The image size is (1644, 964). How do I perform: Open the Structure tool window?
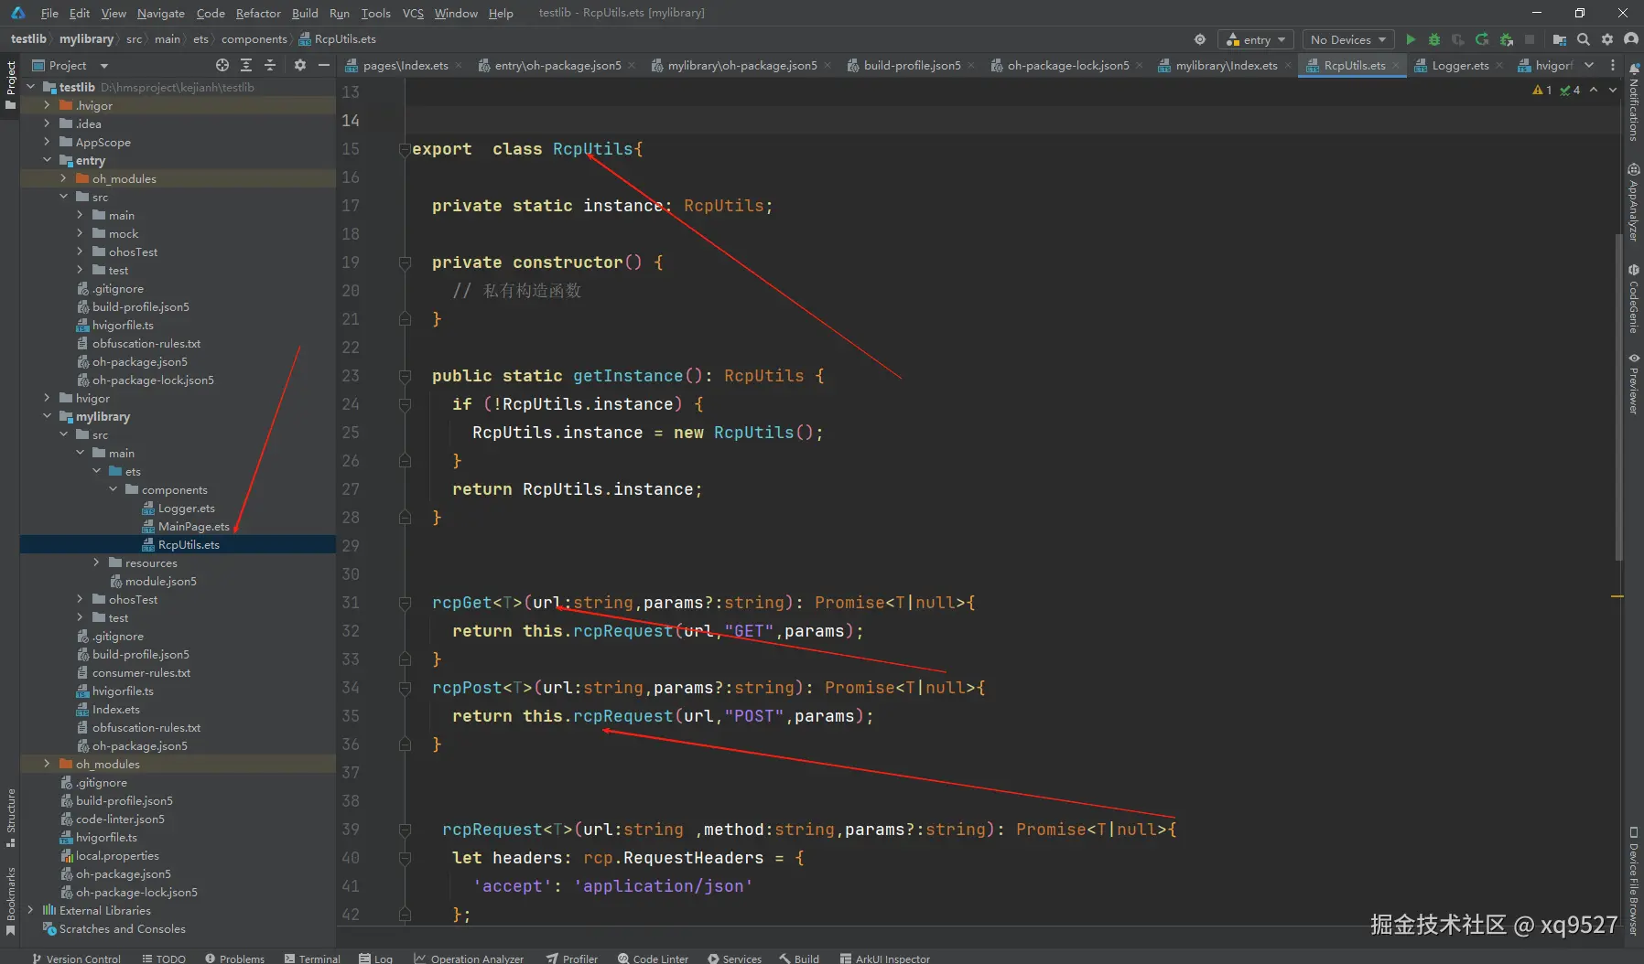click(x=11, y=817)
